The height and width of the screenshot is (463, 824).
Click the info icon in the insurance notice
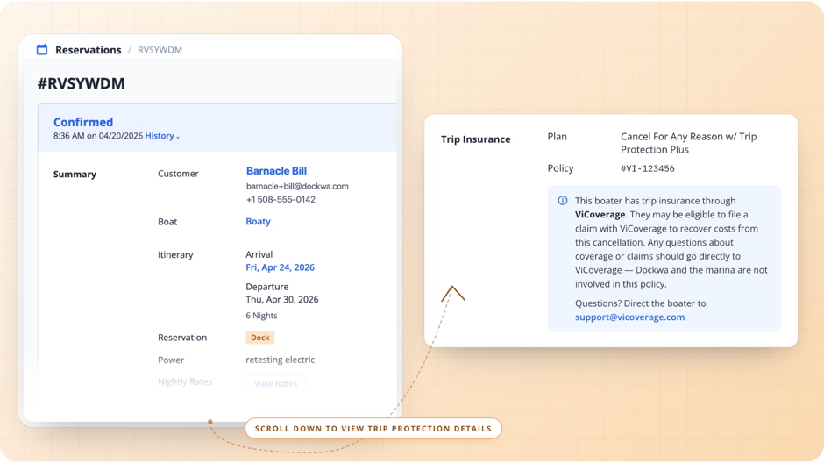(x=563, y=201)
